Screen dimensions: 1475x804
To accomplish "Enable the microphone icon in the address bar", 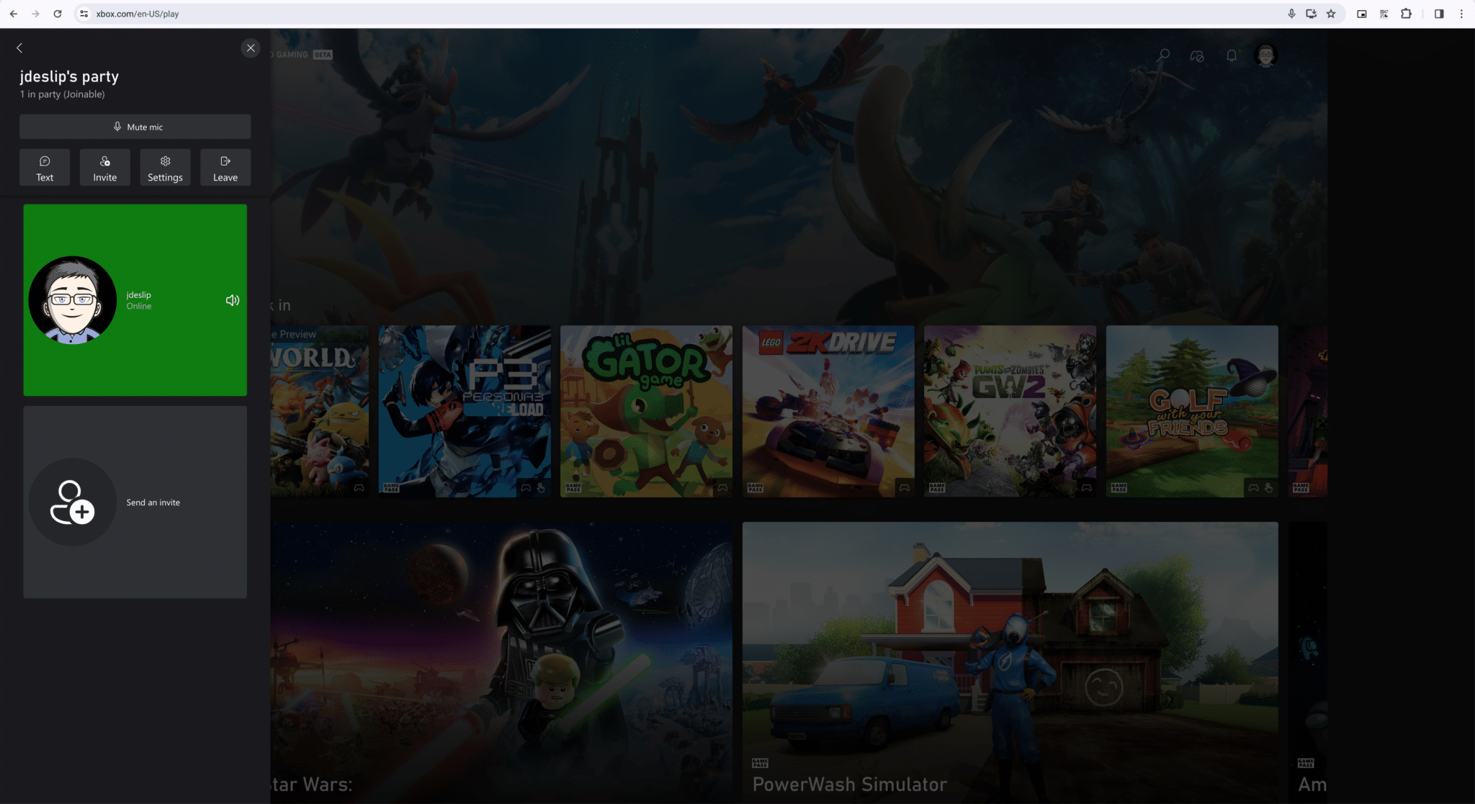I will tap(1291, 12).
